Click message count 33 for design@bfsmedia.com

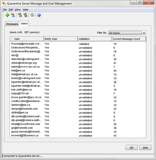[x=115, y=109]
